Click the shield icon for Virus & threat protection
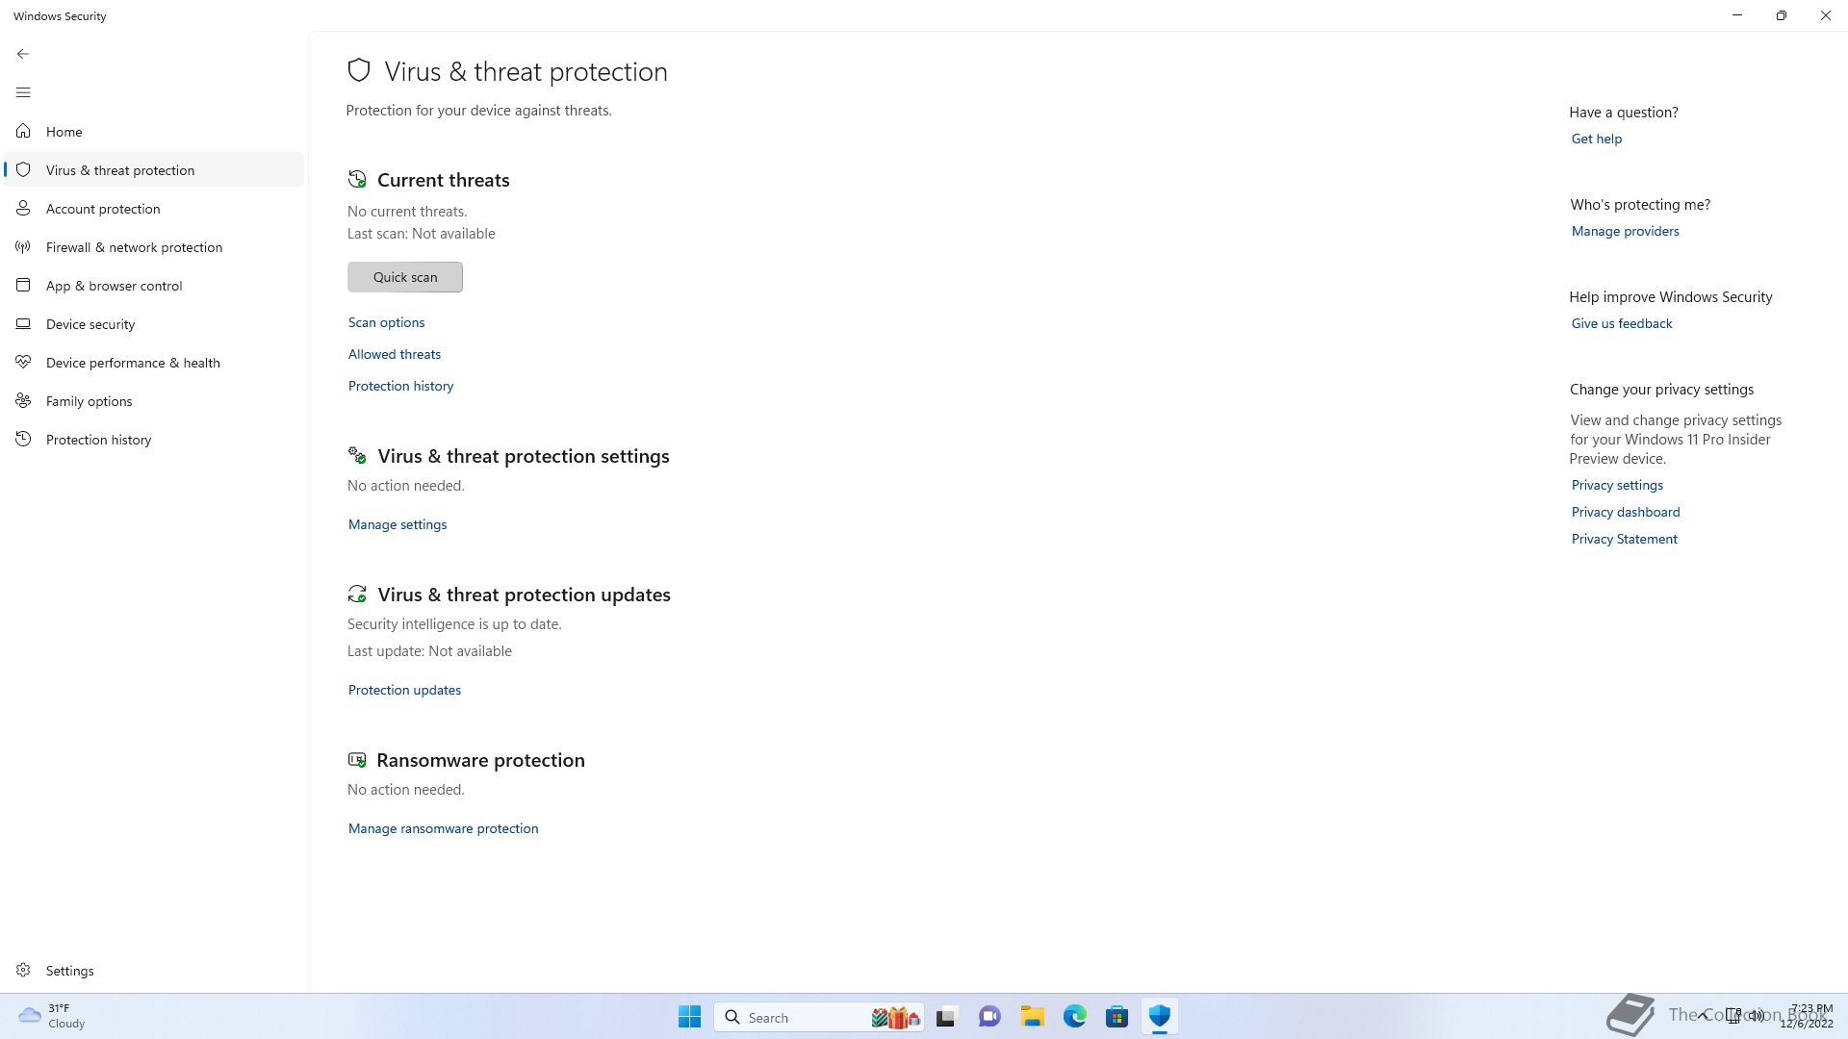The image size is (1848, 1039). 23,170
